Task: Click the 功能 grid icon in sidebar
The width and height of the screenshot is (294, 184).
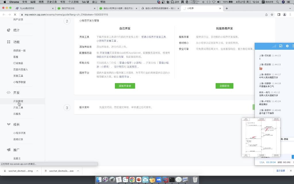Action: 9,42
